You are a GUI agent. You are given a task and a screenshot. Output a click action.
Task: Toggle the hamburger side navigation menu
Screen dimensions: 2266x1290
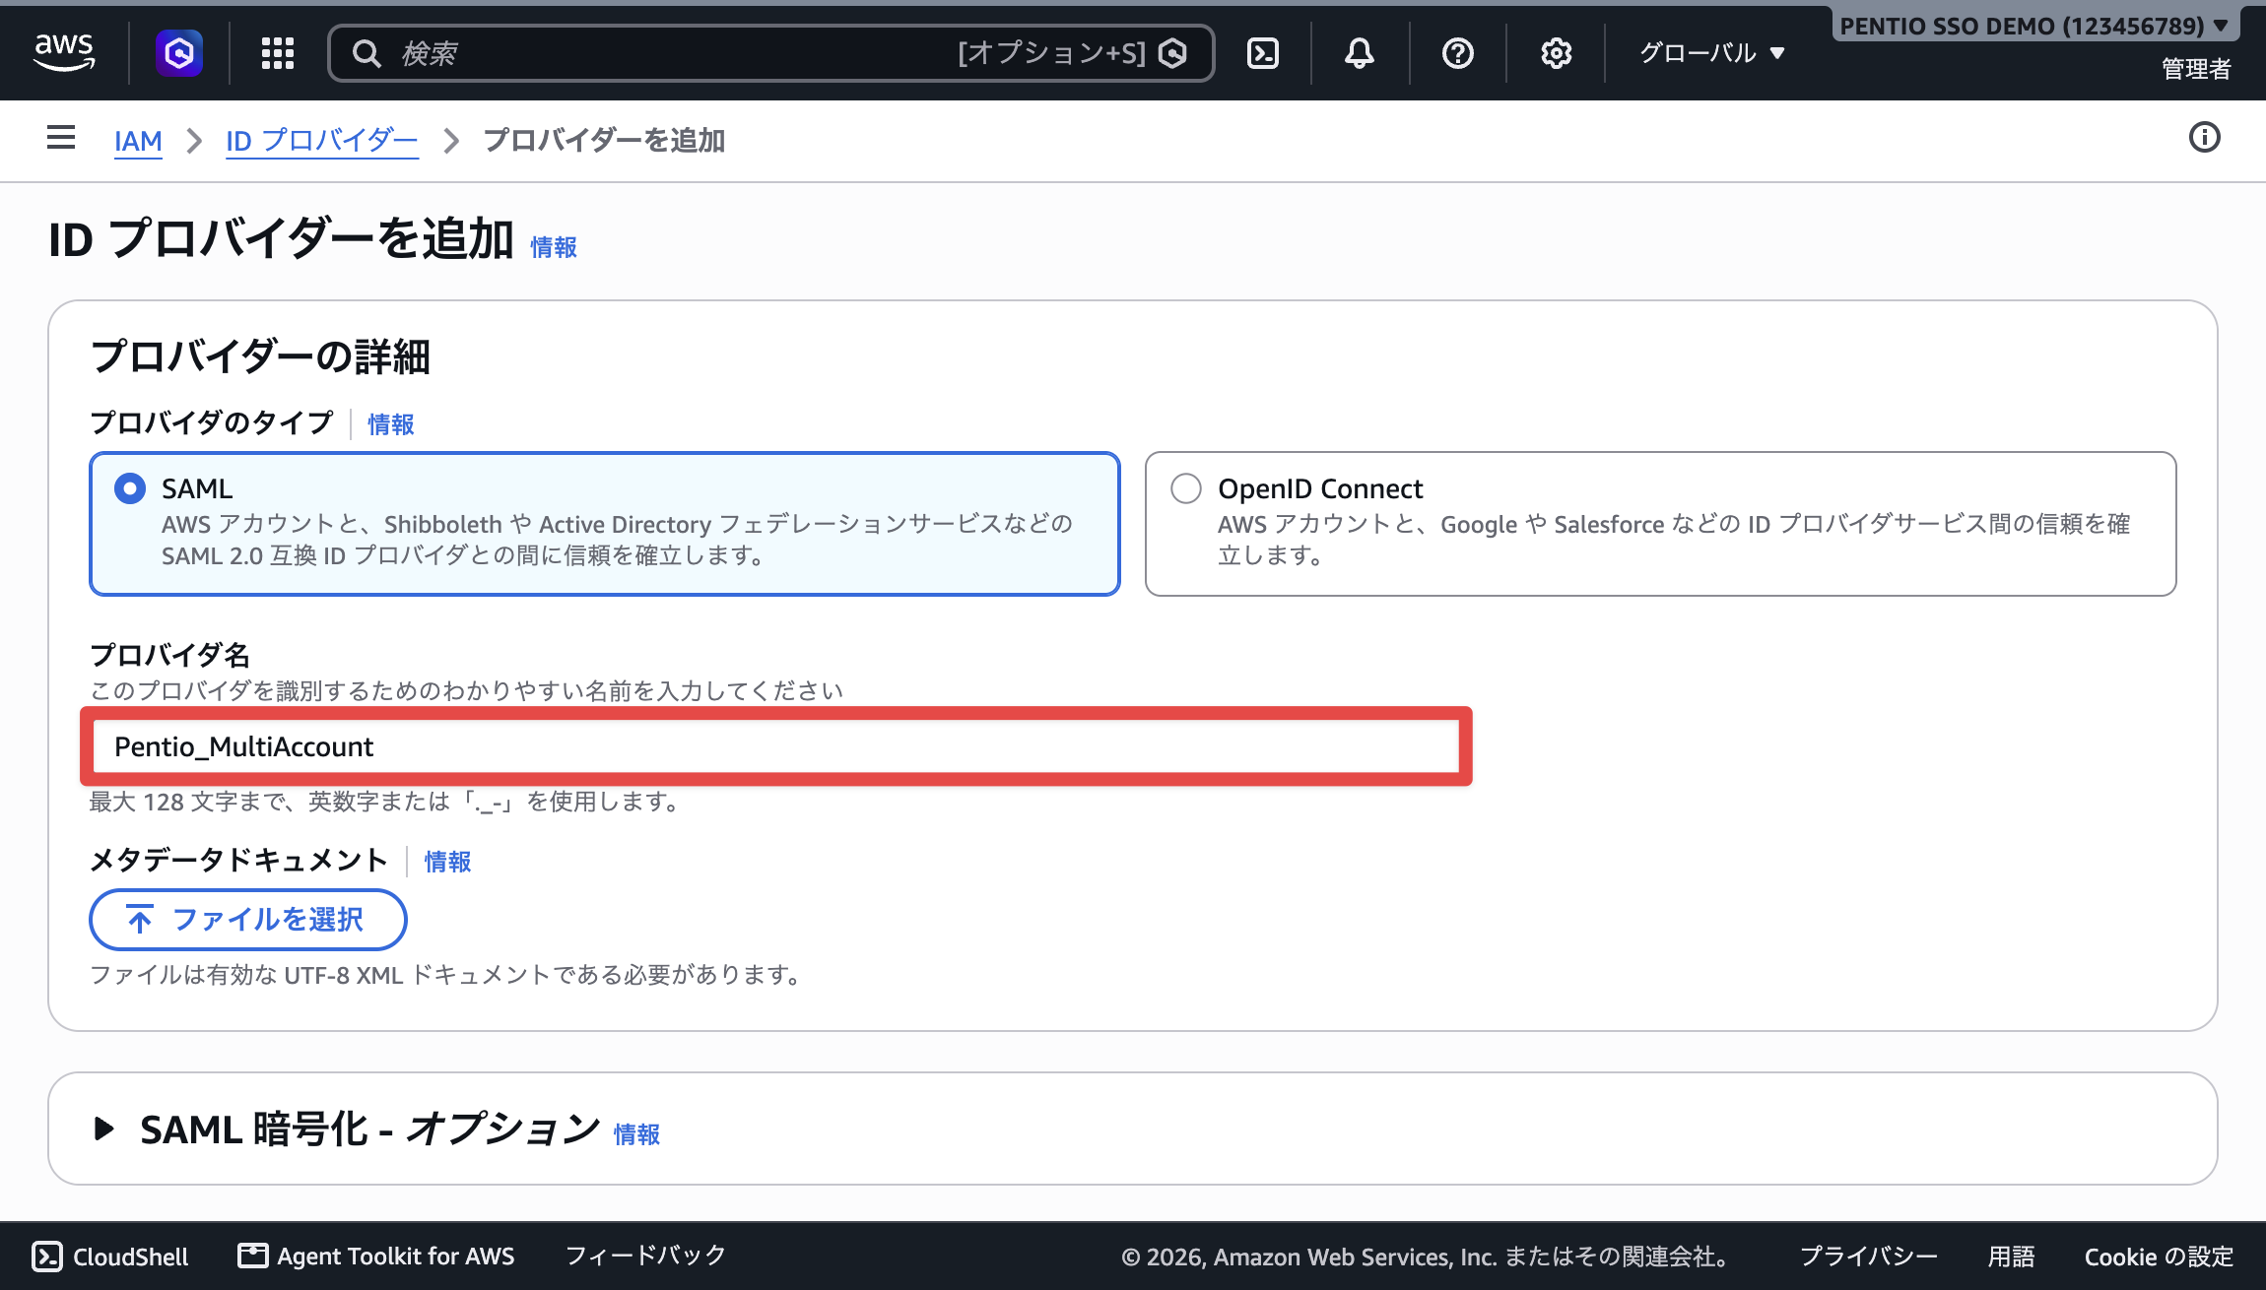(x=61, y=137)
